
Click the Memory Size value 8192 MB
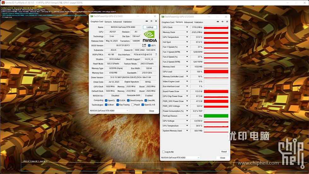click(x=113, y=73)
